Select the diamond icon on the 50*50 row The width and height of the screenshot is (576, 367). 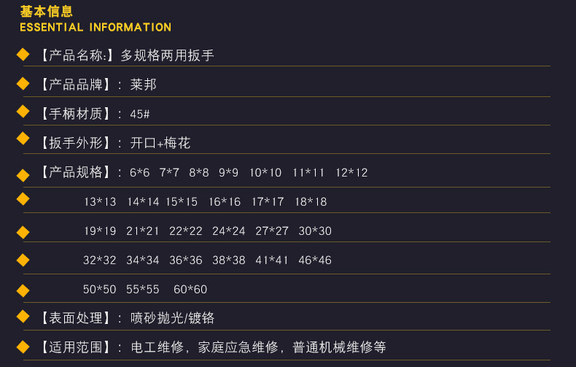click(23, 290)
